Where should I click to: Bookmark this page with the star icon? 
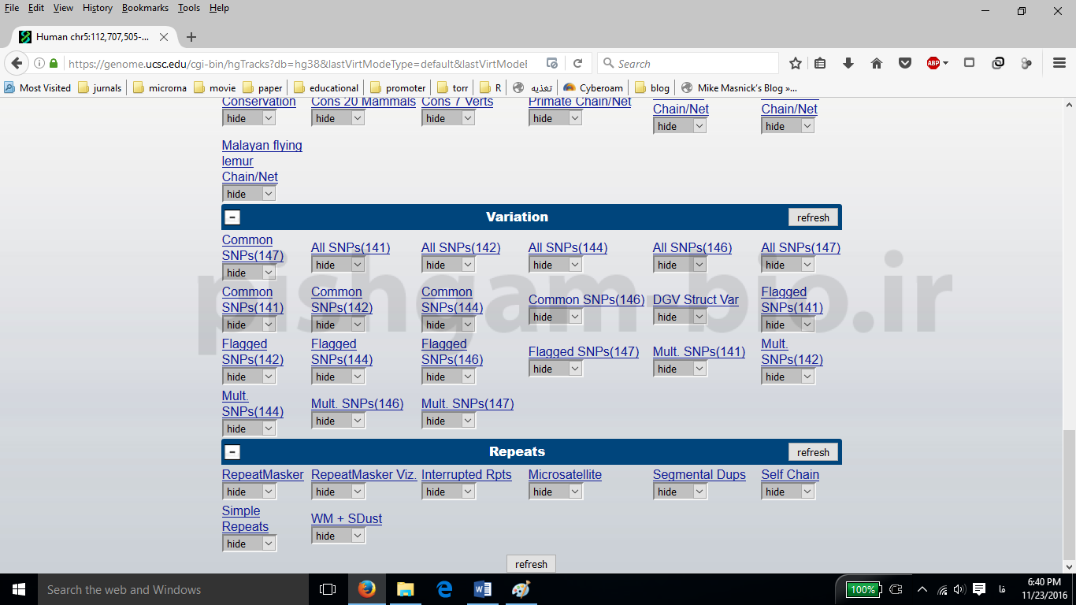click(796, 64)
